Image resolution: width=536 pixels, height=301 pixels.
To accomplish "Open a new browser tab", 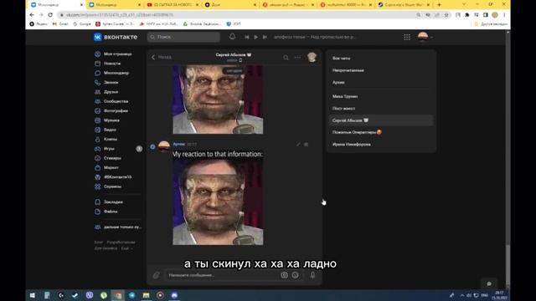I will pyautogui.click(x=439, y=5).
